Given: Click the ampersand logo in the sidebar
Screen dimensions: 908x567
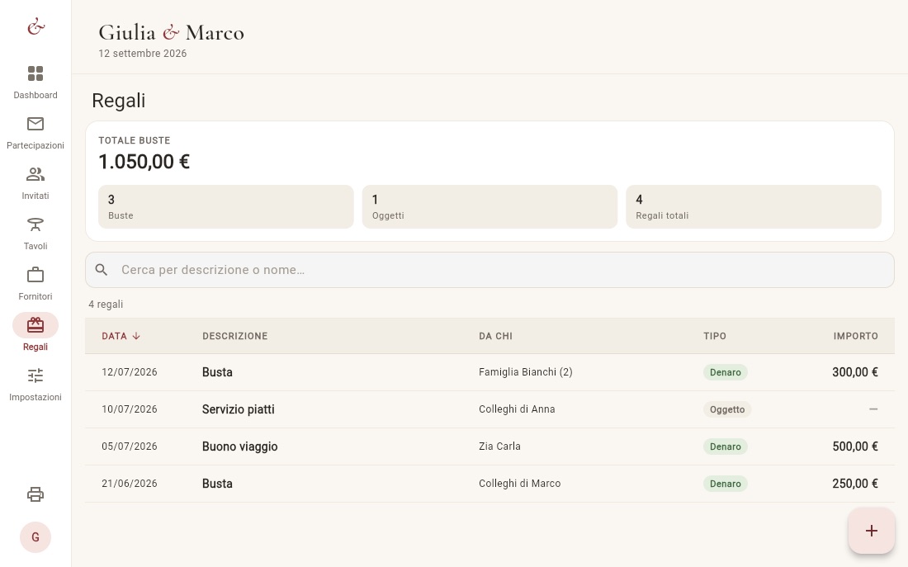Looking at the screenshot, I should [35, 26].
